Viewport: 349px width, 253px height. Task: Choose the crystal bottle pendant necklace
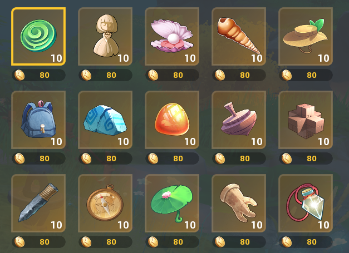tap(306, 203)
